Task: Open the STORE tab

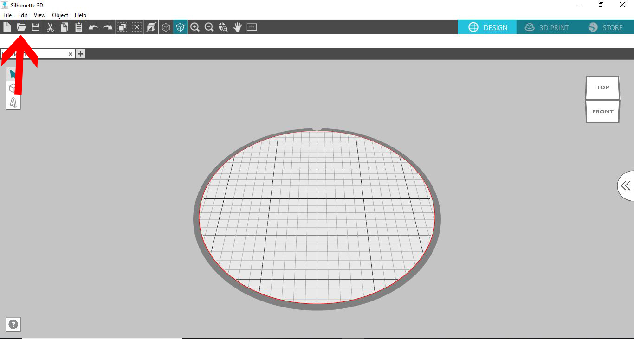Action: pos(605,27)
